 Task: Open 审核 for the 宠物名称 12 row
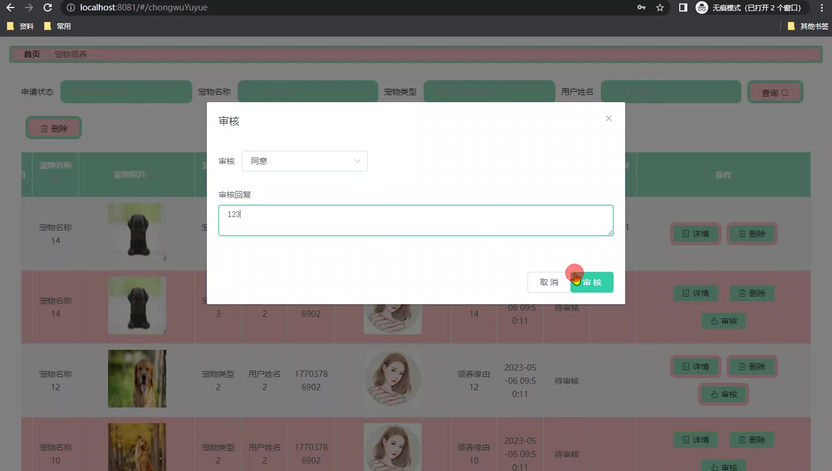723,394
